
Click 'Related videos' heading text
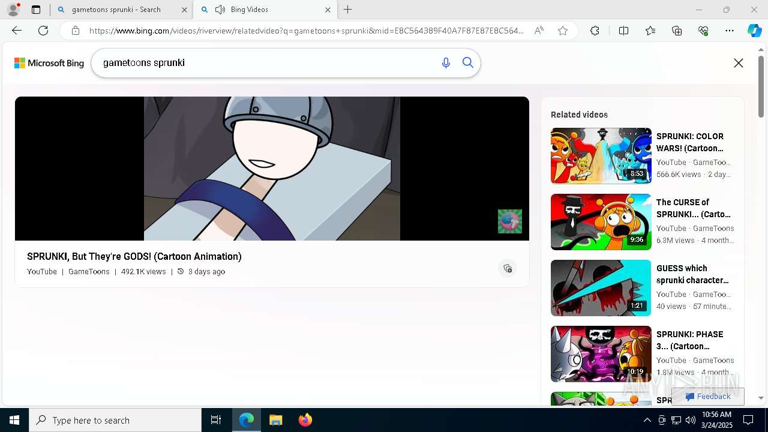tap(579, 115)
